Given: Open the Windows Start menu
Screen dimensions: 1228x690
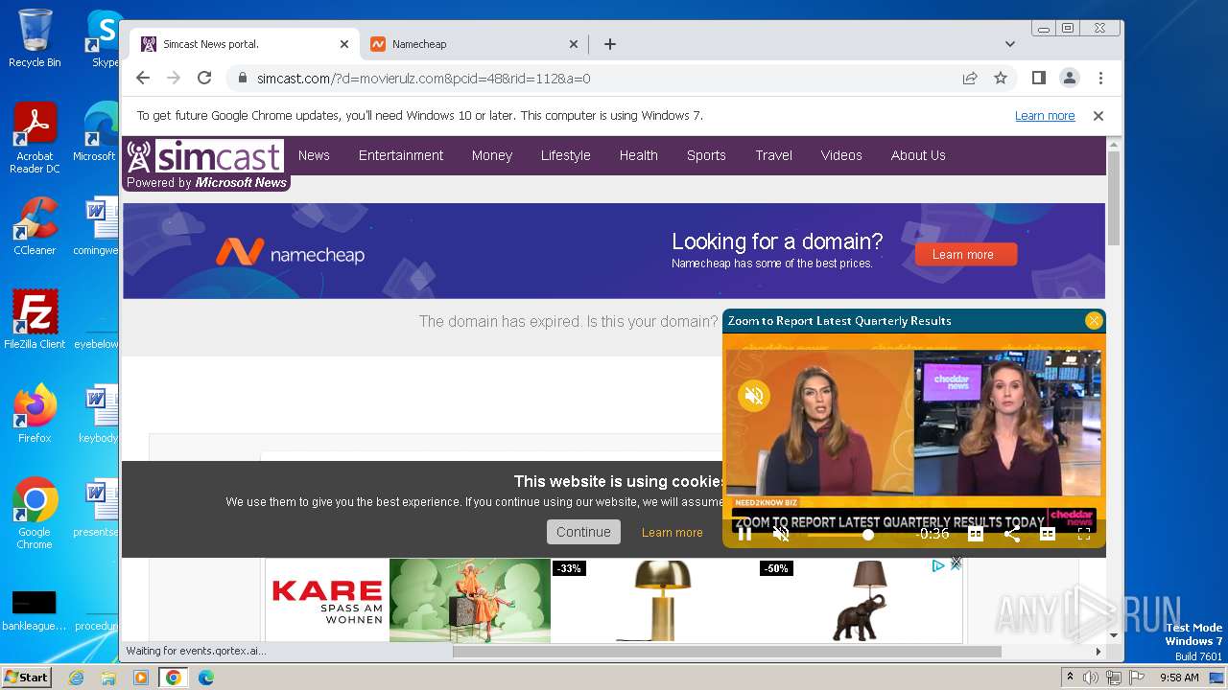Looking at the screenshot, I should (x=26, y=678).
